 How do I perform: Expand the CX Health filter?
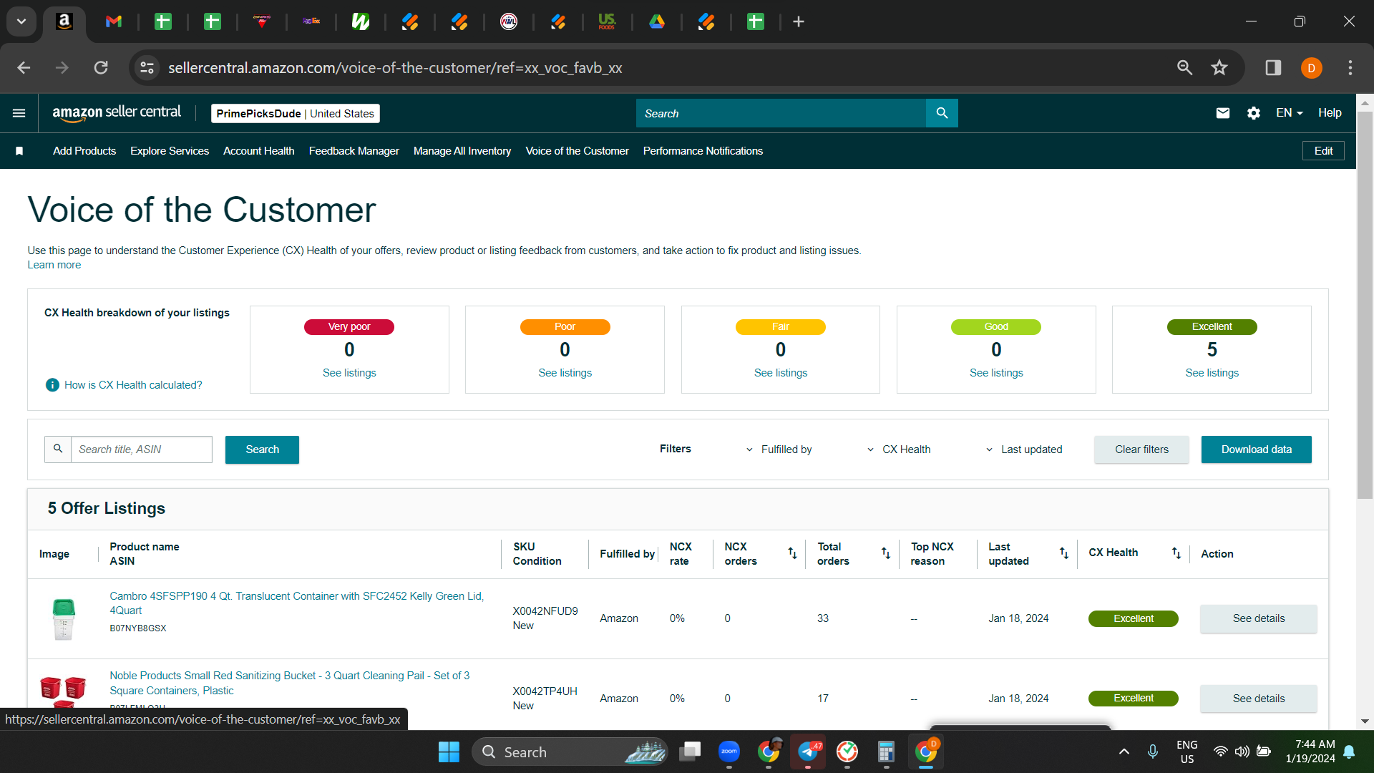[899, 449]
